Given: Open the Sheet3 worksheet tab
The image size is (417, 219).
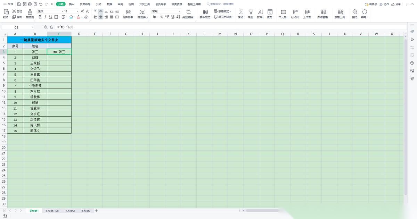Looking at the screenshot, I should click(86, 211).
